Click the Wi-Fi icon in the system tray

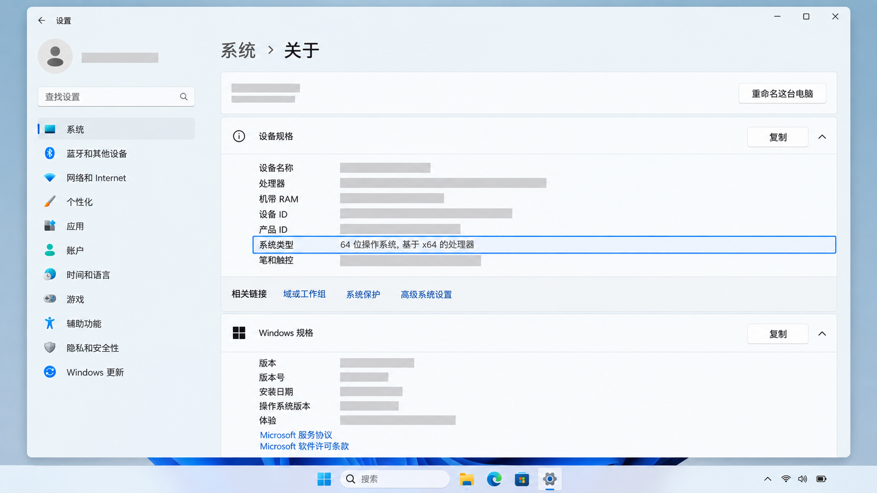pos(786,479)
